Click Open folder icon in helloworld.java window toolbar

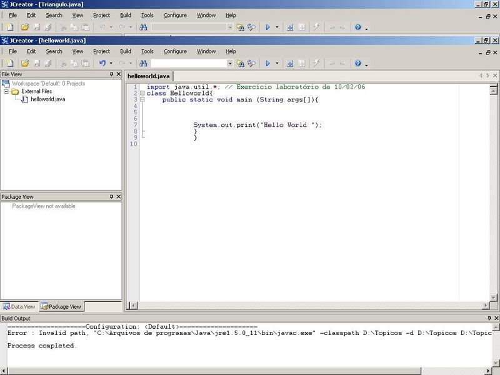coord(25,63)
